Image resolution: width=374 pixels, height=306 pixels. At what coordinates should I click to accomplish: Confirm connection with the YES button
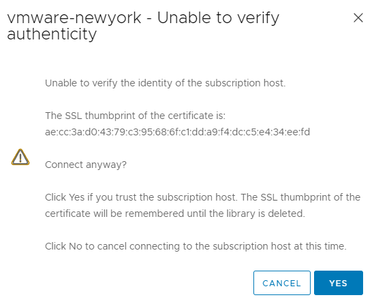pos(339,283)
